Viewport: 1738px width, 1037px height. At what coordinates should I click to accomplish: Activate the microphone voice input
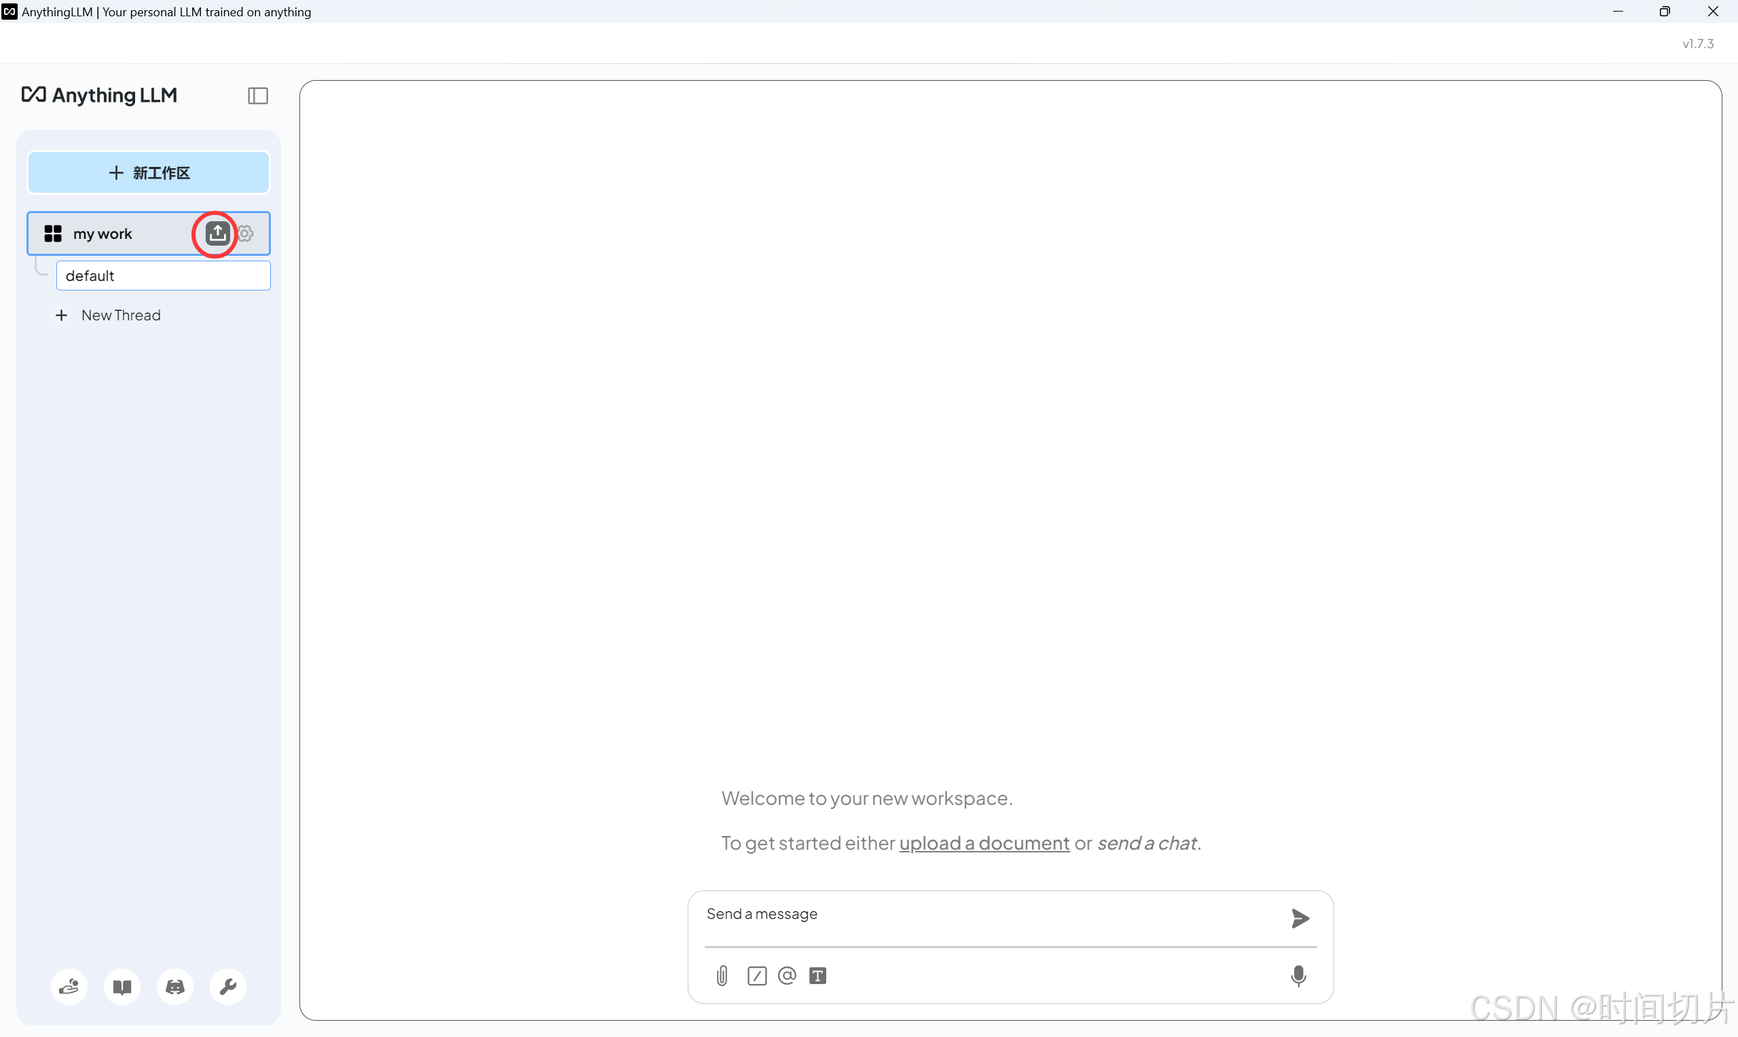1298,975
